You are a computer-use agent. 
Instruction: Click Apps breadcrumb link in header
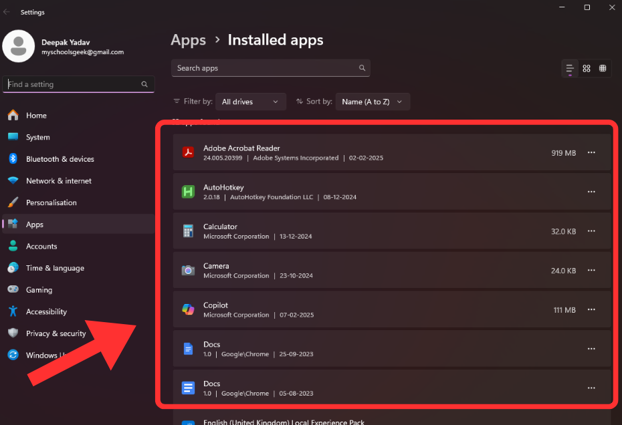coord(188,40)
